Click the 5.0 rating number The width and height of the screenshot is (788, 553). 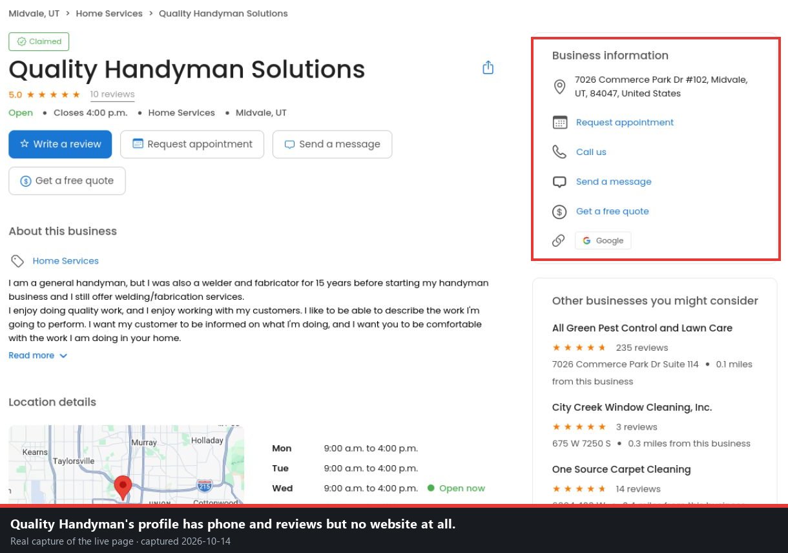(x=16, y=94)
